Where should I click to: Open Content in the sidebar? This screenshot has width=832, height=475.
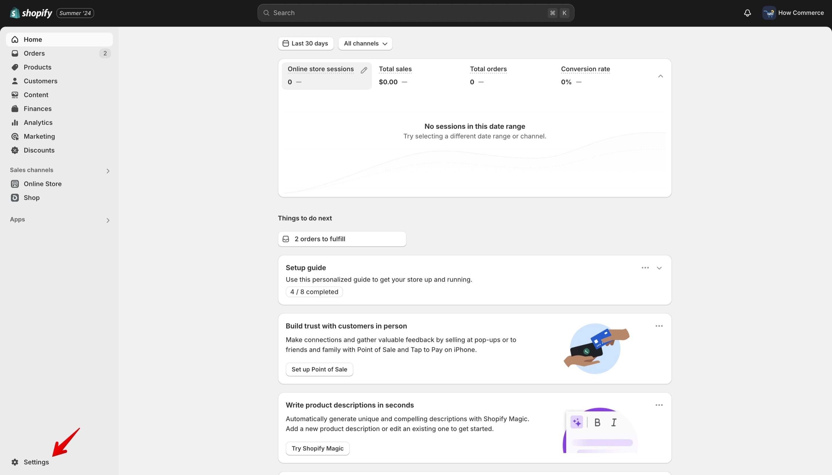(59, 95)
